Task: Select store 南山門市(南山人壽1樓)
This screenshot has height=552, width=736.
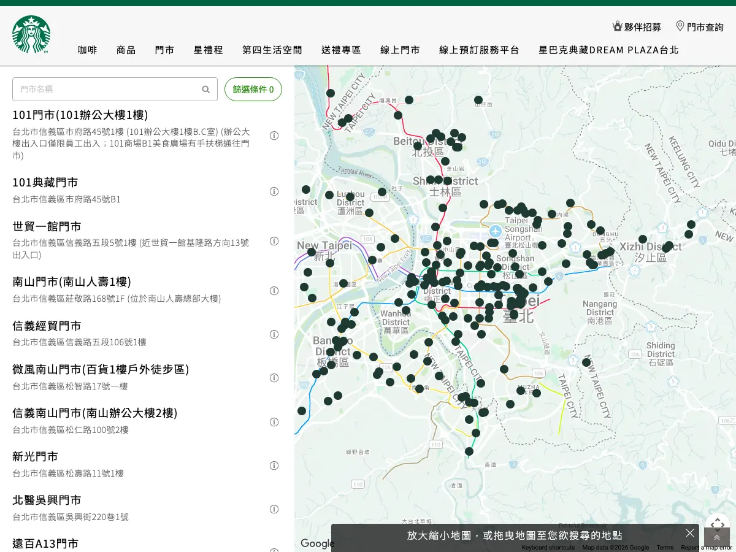Action: pyautogui.click(x=72, y=282)
